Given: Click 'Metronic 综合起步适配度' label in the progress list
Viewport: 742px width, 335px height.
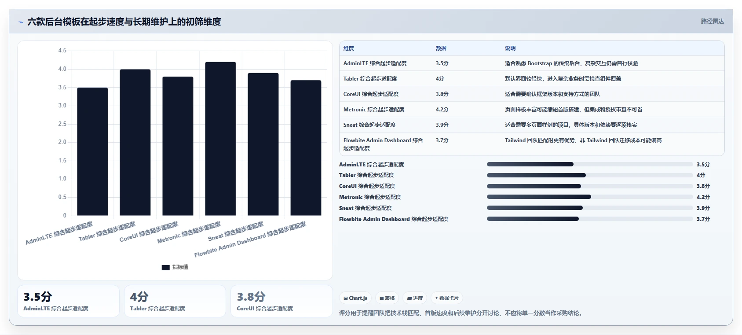Looking at the screenshot, I should pos(370,197).
